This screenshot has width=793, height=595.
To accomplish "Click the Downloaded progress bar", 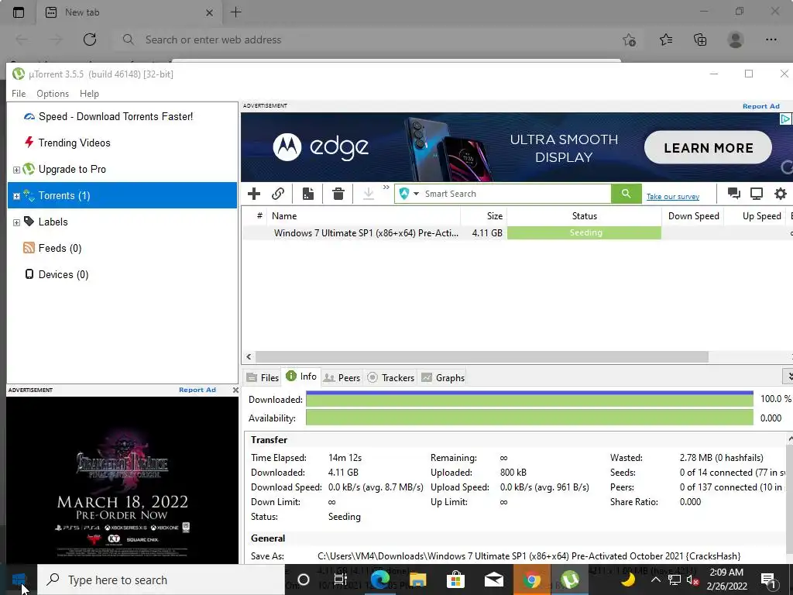I will tap(530, 399).
